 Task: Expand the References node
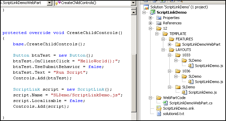150,23
